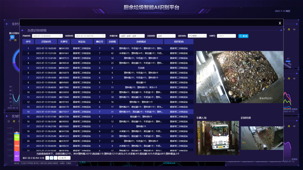Viewport: 303px width, 170px height.
Task: Select row with plate 渝DA1283
Action: [108, 48]
